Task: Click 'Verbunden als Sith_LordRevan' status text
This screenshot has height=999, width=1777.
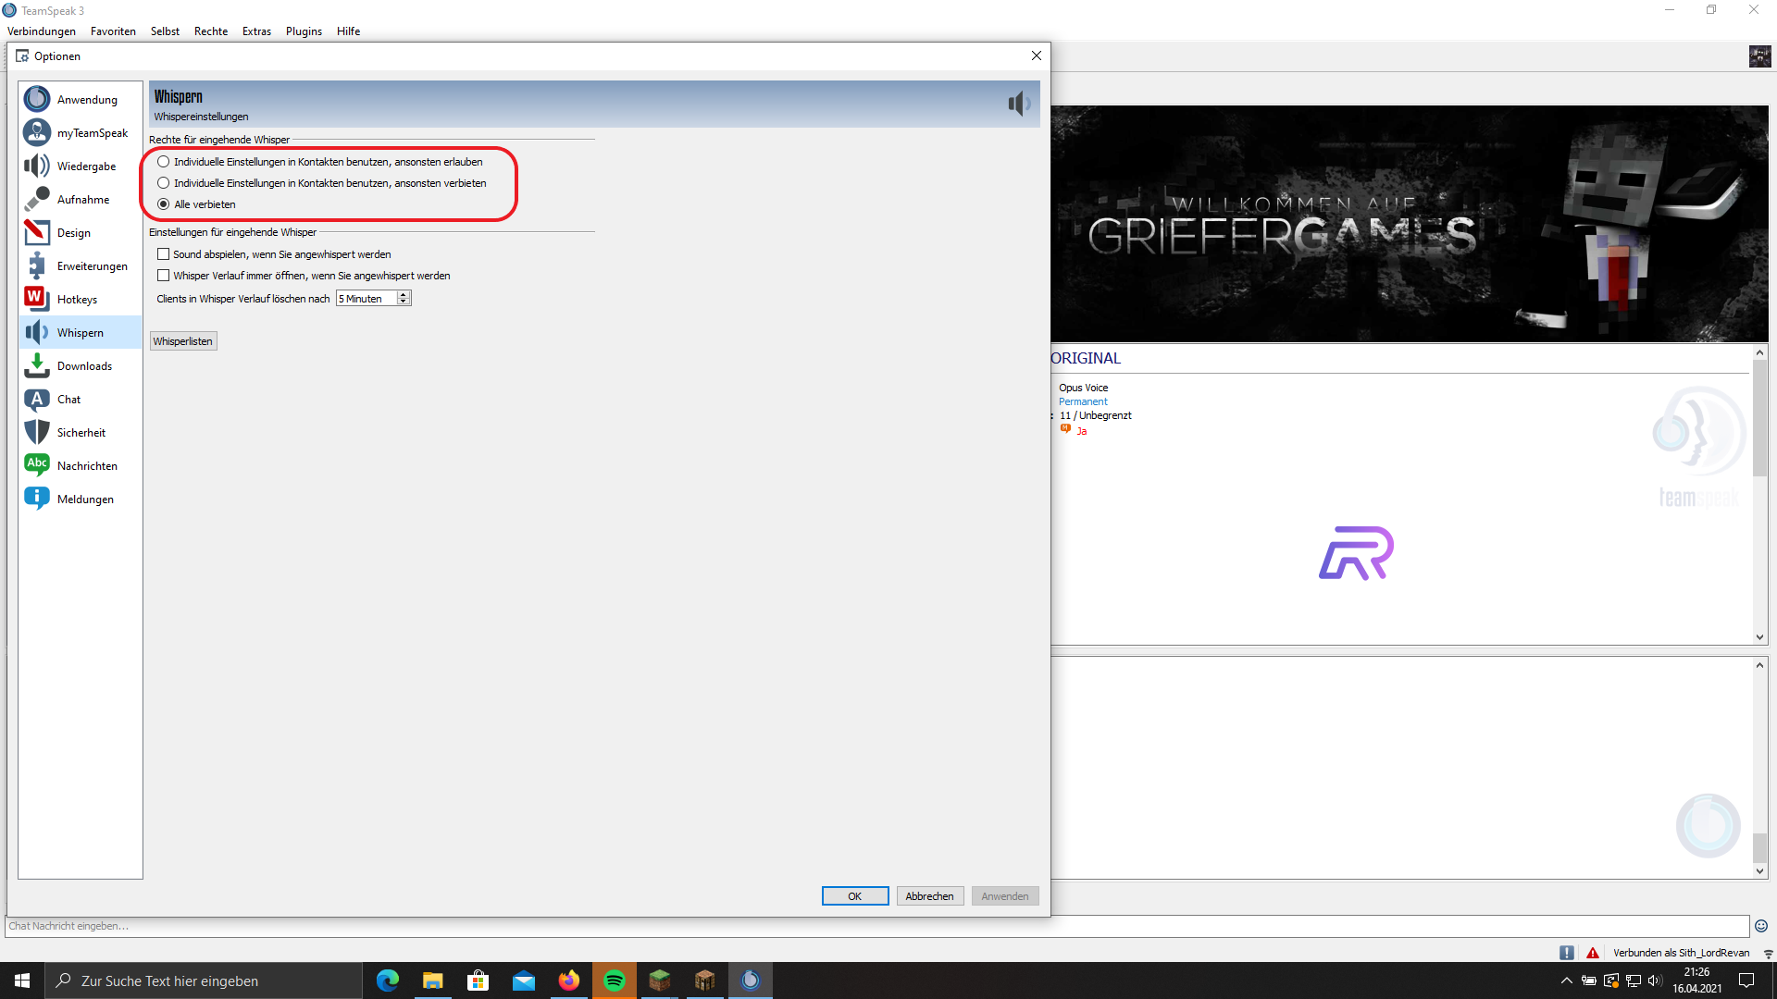Action: pyautogui.click(x=1682, y=953)
